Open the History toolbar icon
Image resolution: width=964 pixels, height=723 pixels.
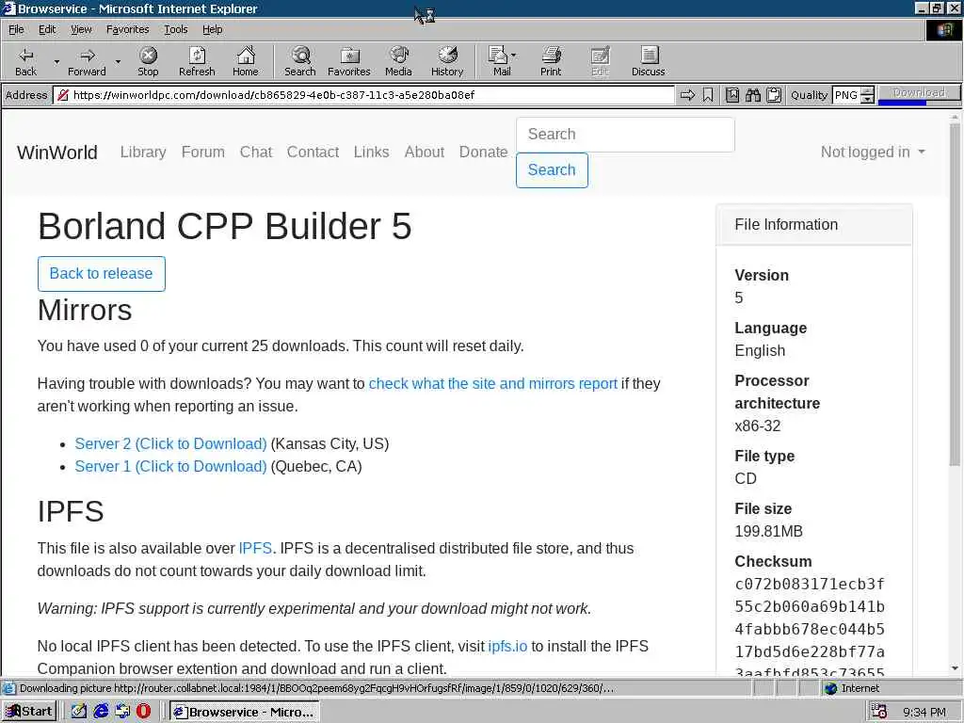tap(447, 56)
